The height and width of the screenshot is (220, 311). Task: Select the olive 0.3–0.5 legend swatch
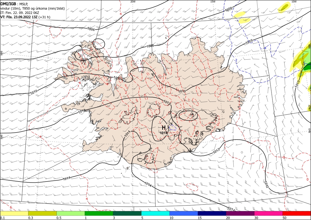(42, 213)
